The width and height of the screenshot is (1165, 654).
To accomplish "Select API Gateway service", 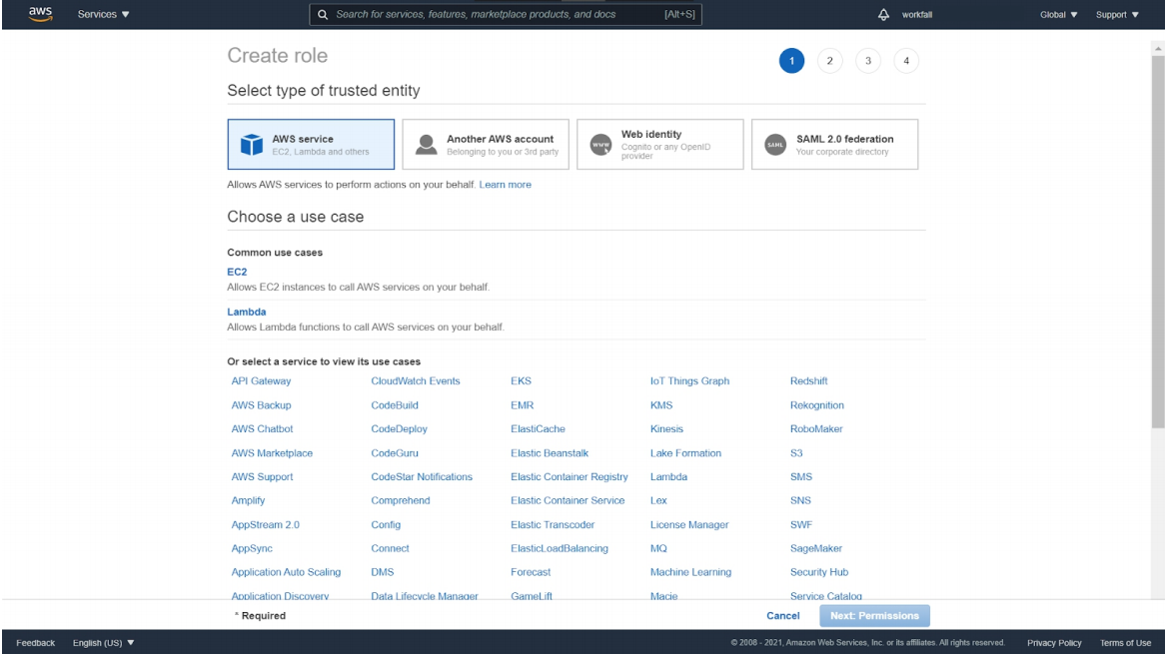I will click(x=261, y=380).
